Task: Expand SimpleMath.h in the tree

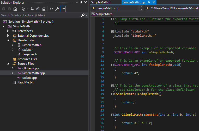Action: pyautogui.click(x=13, y=45)
